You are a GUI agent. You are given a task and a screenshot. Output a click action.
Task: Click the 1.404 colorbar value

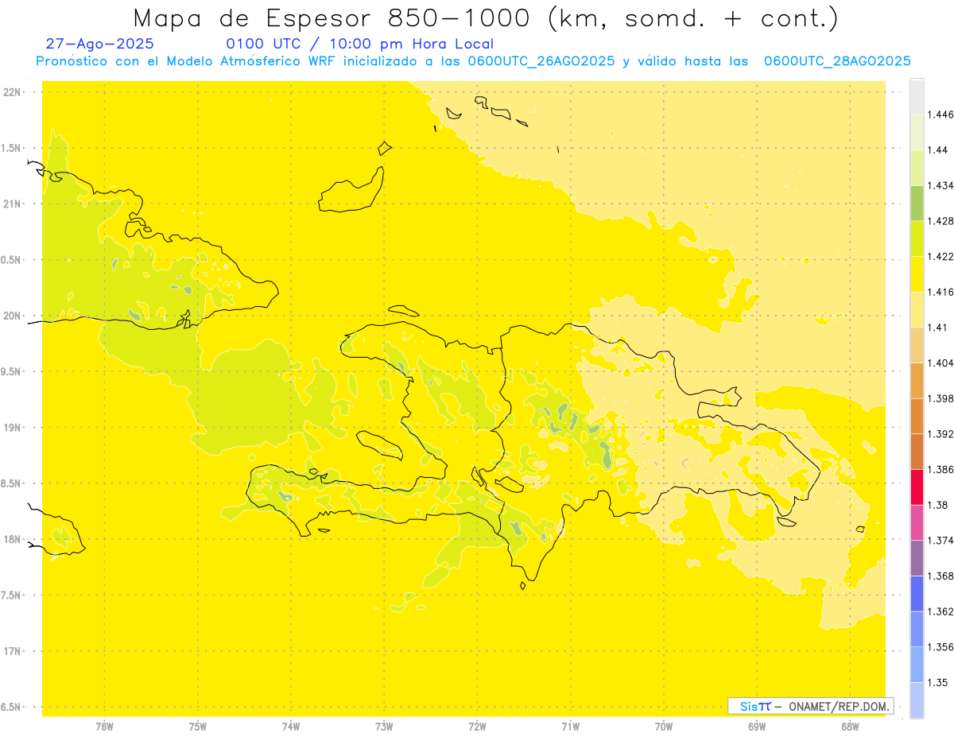point(940,363)
